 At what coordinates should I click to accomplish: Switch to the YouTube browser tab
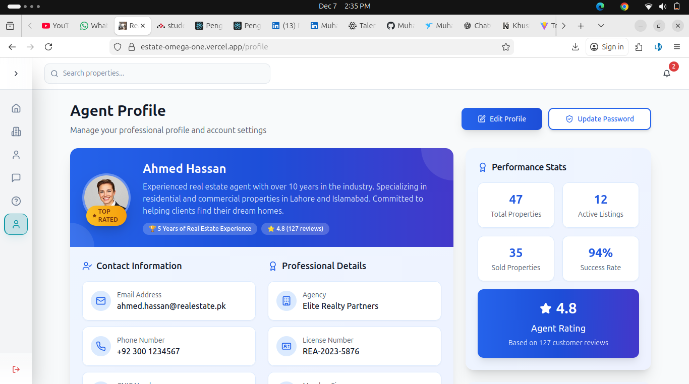55,26
